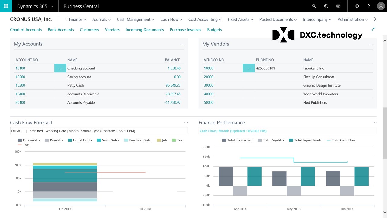This screenshot has height=218, width=387.
Task: Open Finance Performance chart options
Action: click(x=375, y=122)
